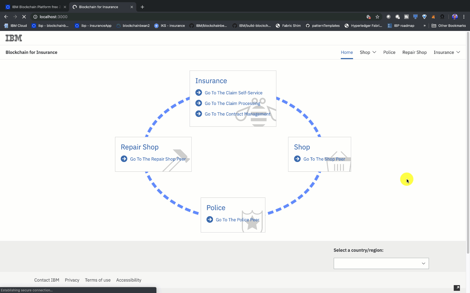
Task: Click the Blockchain for Insurance title
Action: point(32,52)
